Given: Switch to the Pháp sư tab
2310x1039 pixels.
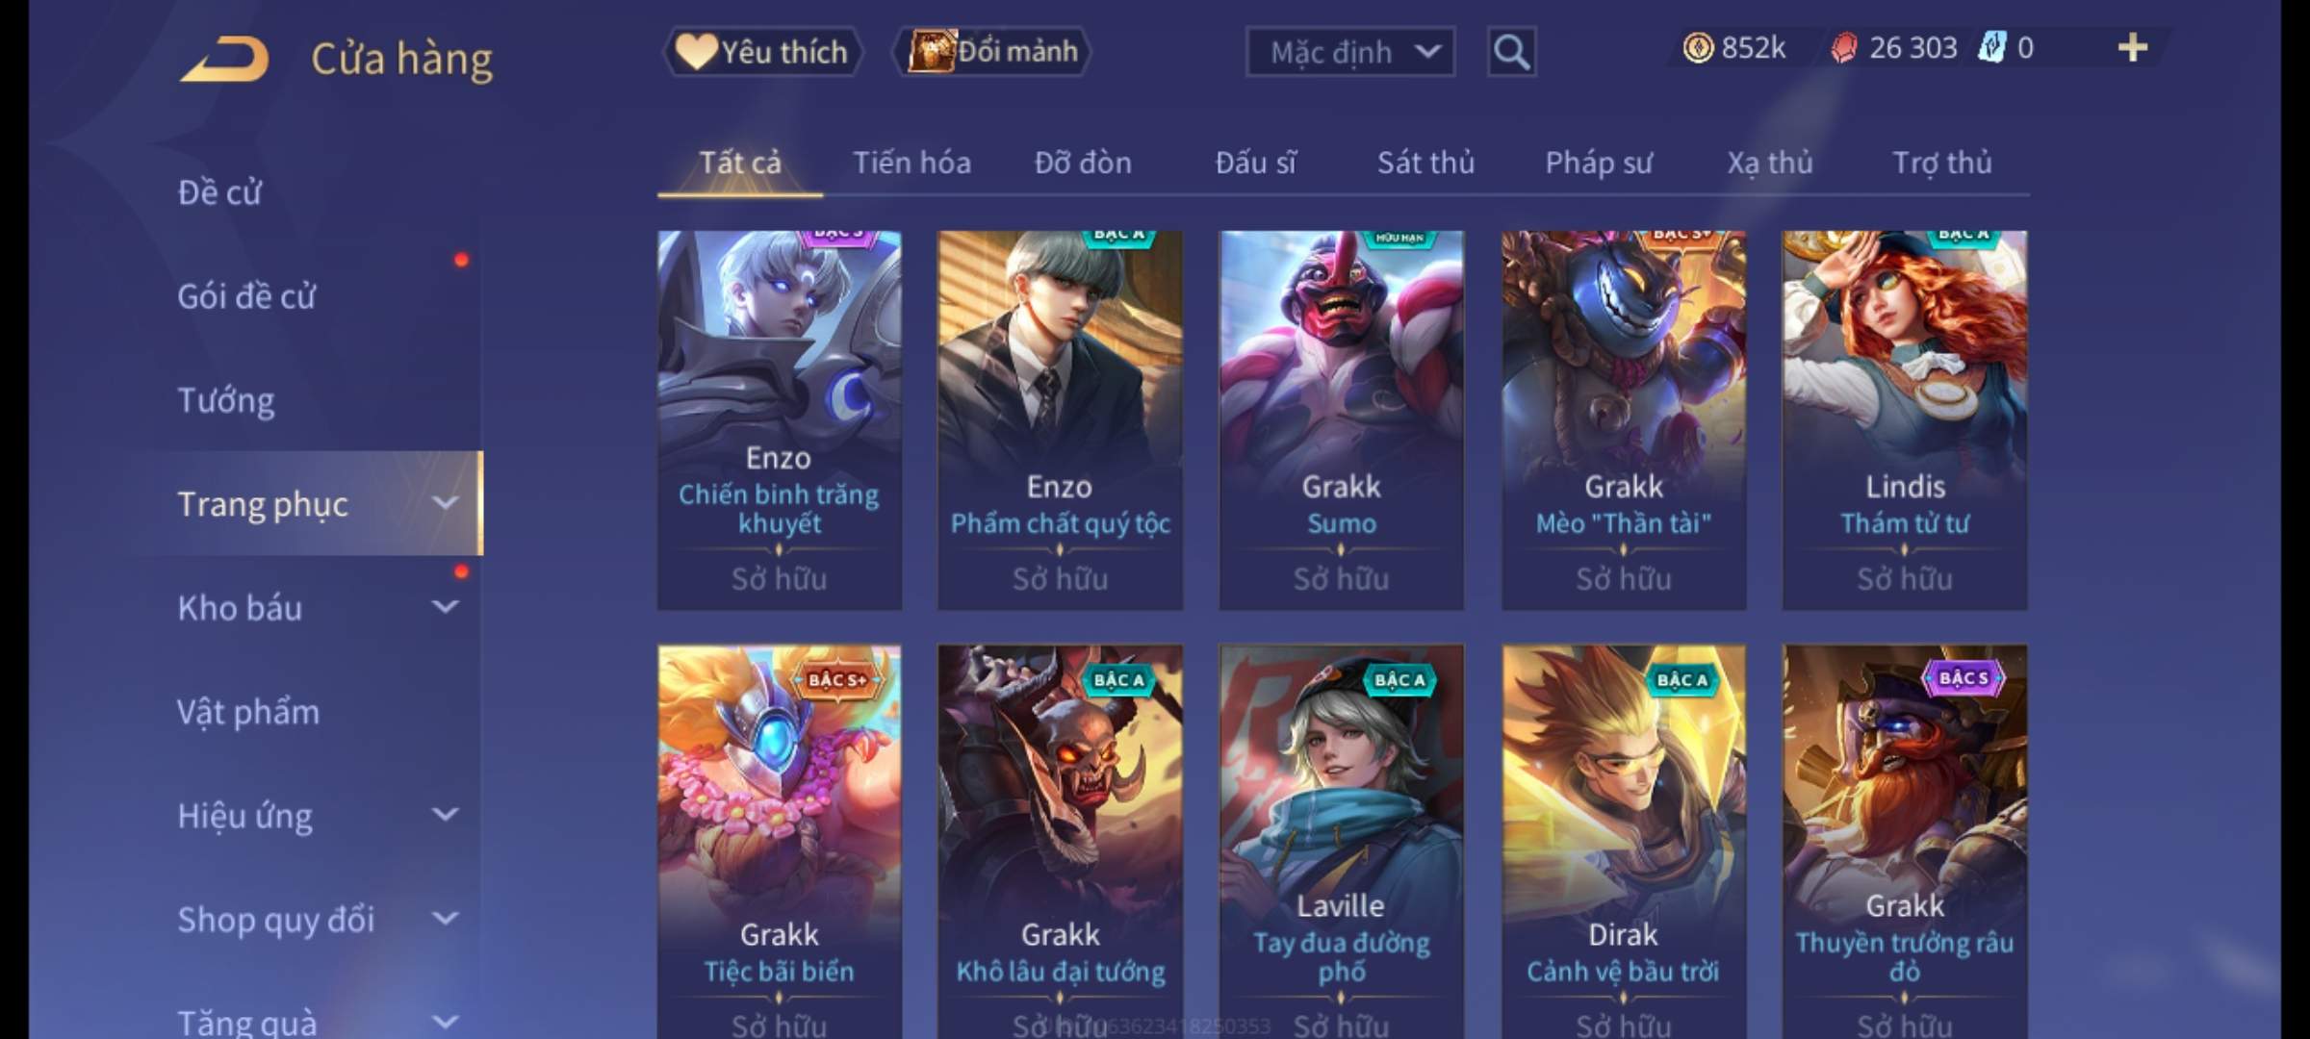Looking at the screenshot, I should (x=1599, y=163).
